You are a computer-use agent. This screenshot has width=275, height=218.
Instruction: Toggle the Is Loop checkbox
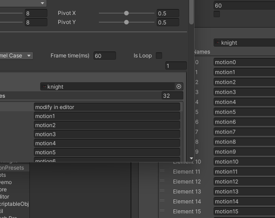(159, 56)
